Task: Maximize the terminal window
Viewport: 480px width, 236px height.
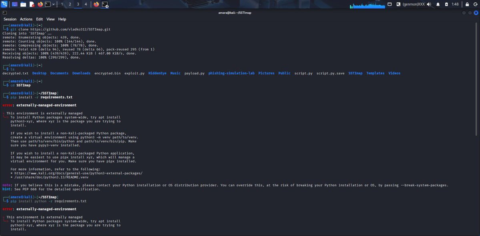Action: pos(470,13)
